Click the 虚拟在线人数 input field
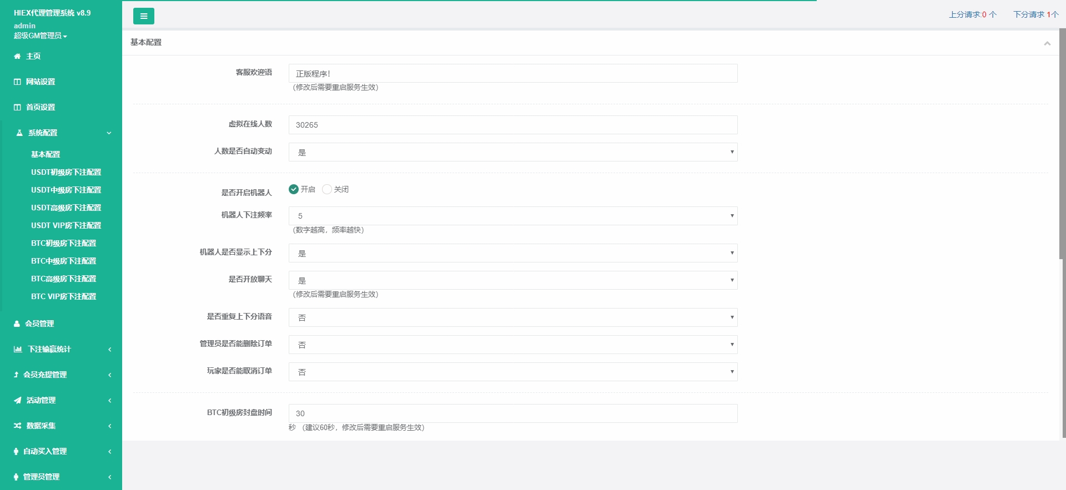This screenshot has width=1066, height=490. coord(512,125)
